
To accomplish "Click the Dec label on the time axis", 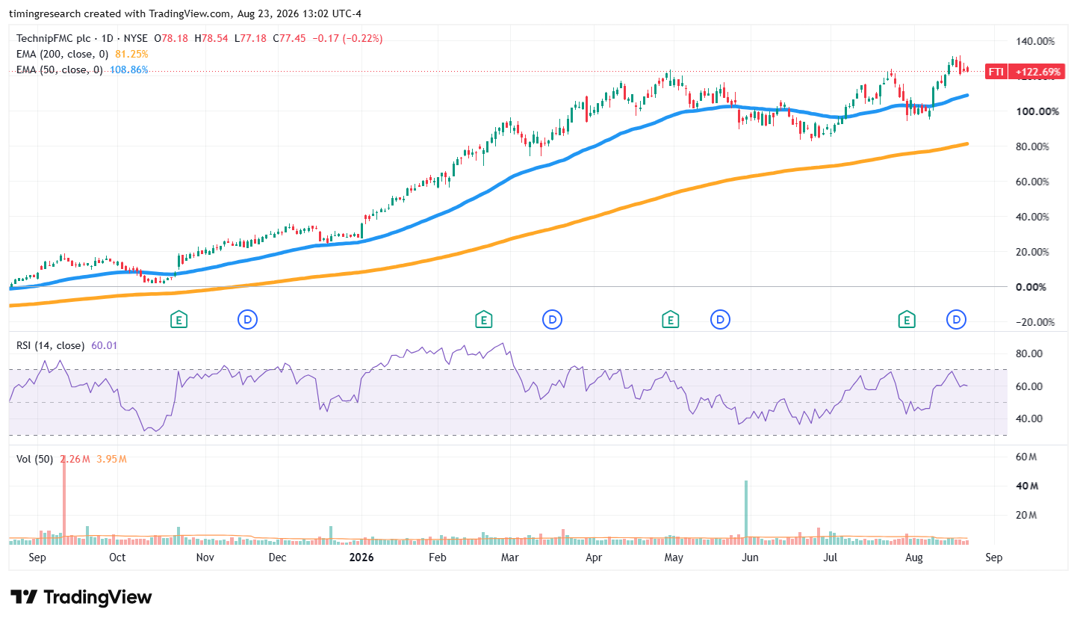I will tap(277, 557).
